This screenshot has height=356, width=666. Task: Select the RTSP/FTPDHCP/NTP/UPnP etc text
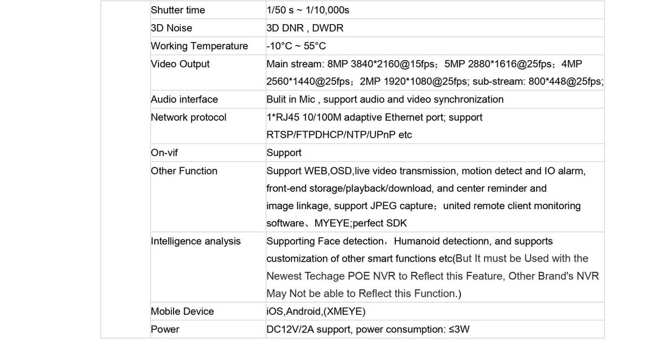pyautogui.click(x=339, y=135)
